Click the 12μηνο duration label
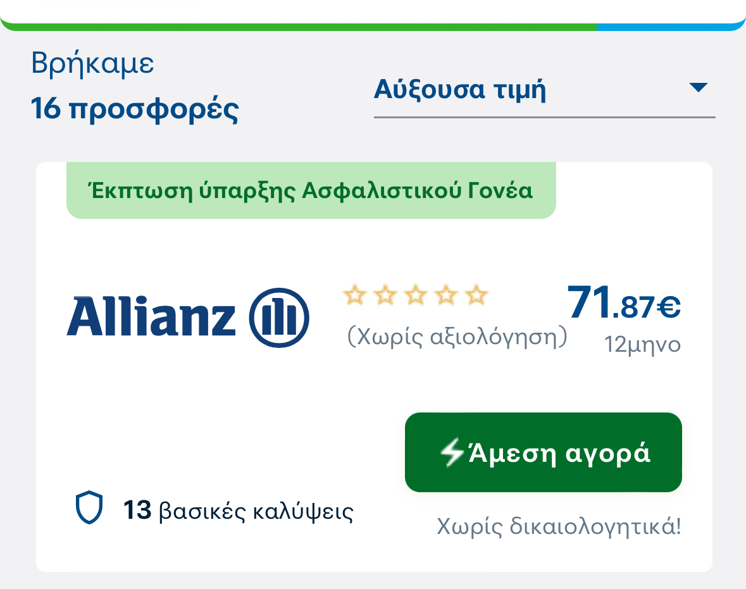Image resolution: width=746 pixels, height=589 pixels. point(642,344)
